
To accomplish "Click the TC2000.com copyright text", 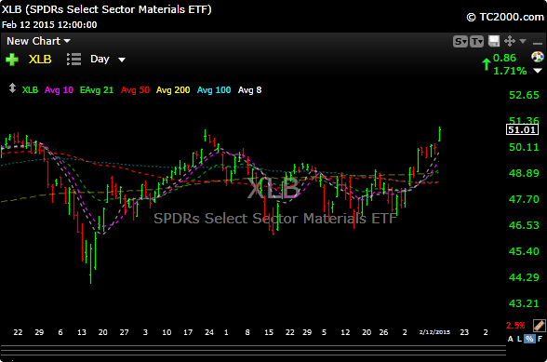I will [x=505, y=17].
